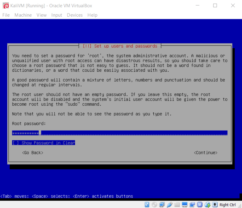This screenshot has width=242, height=208.
Task: Click the keyboard capture arrow icon
Action: pos(215,205)
